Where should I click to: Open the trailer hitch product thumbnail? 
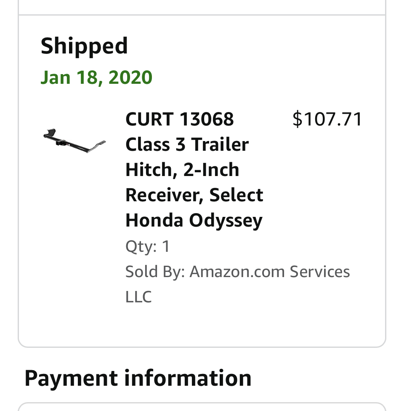coord(74,141)
